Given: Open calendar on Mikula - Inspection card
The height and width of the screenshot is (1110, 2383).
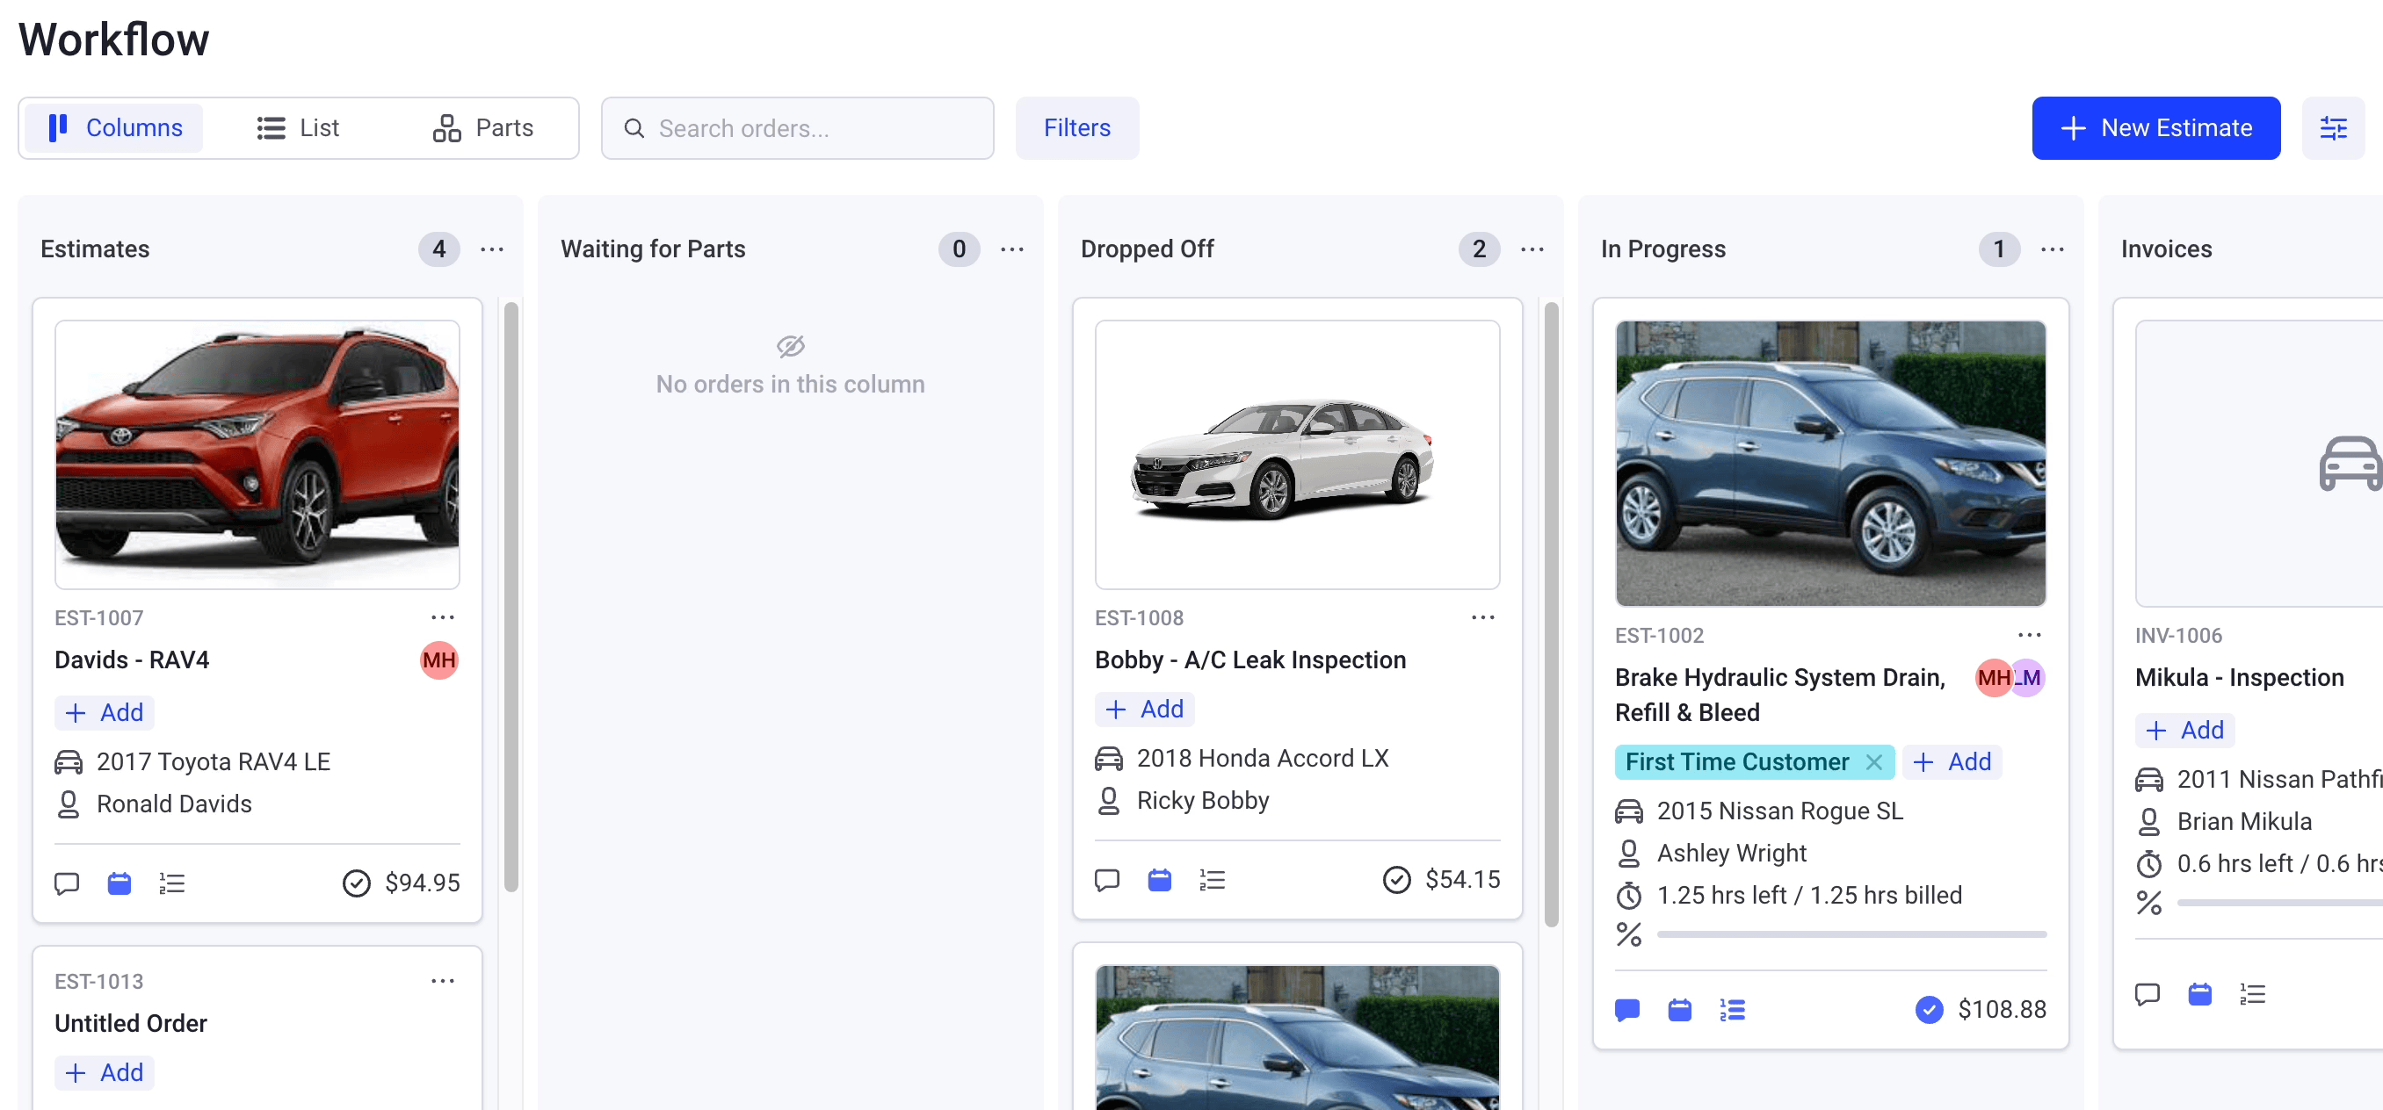Looking at the screenshot, I should point(2200,993).
